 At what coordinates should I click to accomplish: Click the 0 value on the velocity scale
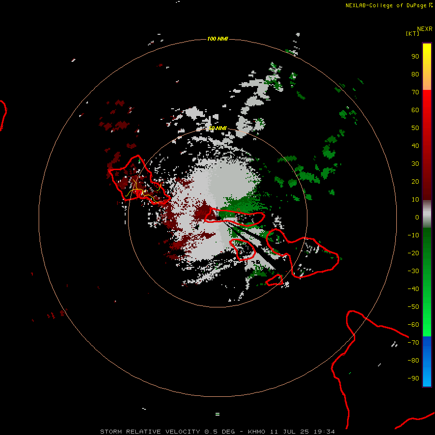(x=417, y=217)
